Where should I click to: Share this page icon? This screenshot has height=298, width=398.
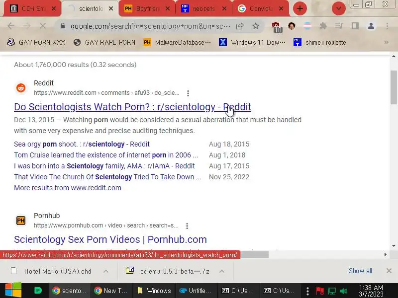(240, 26)
